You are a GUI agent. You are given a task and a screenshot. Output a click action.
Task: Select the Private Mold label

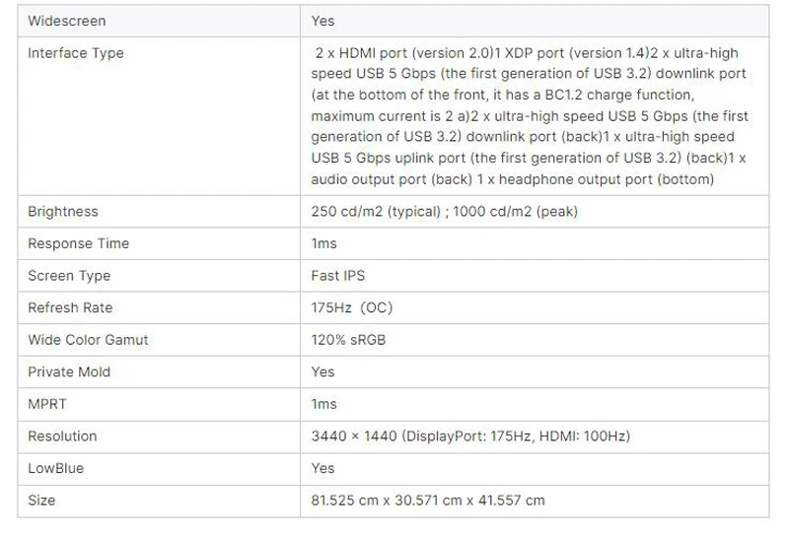point(69,371)
